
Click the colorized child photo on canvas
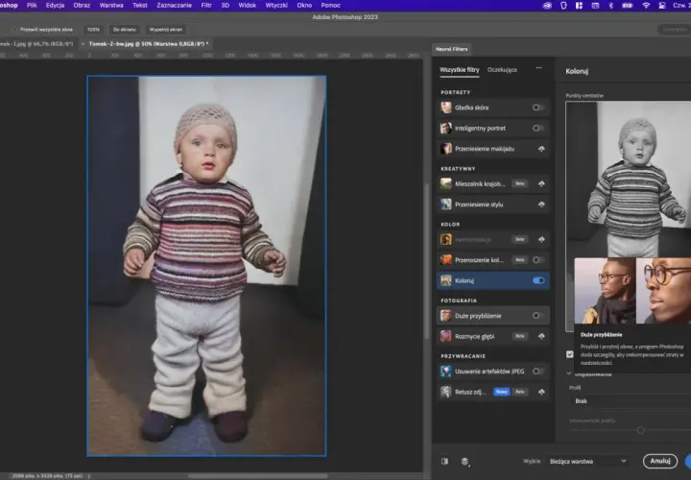click(206, 266)
